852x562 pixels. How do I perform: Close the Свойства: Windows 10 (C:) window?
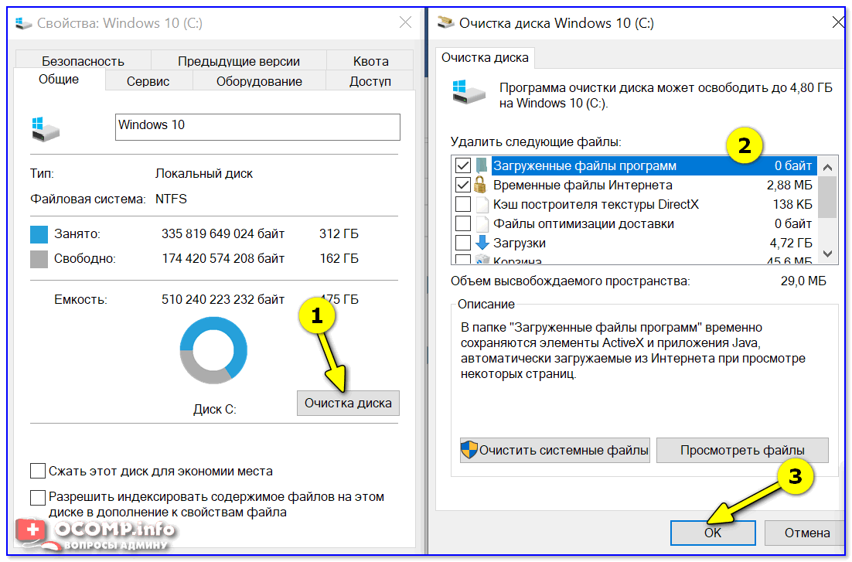(x=405, y=22)
